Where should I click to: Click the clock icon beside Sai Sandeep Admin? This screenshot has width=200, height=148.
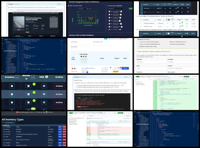74,69
